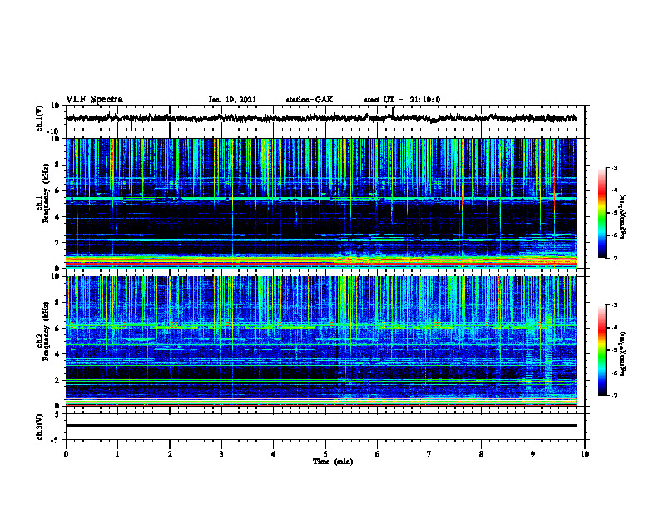
Task: Click time axis tick label "5"
Action: tap(325, 454)
